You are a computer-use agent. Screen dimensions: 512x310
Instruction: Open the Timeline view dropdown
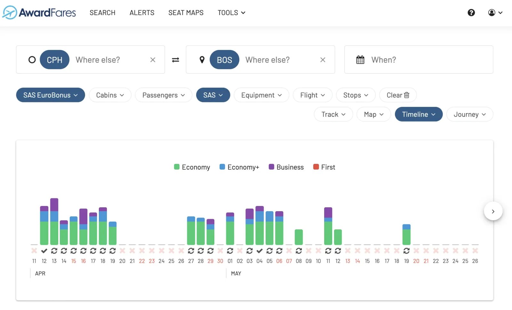click(419, 114)
